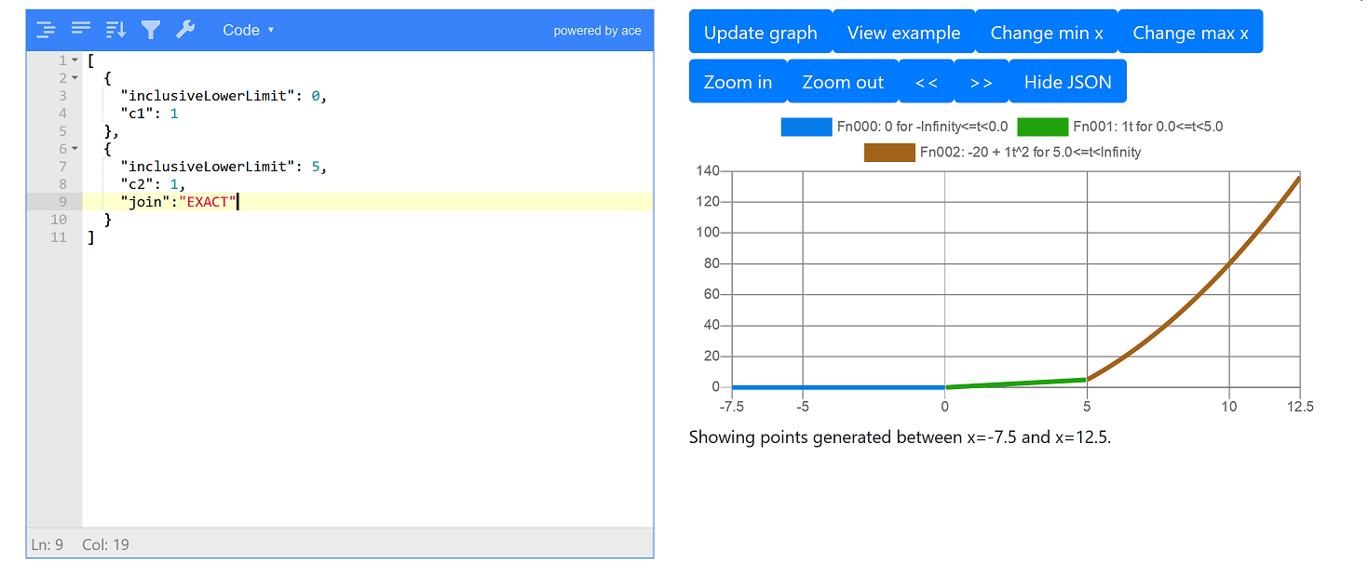Click the compact JSON icon
The image size is (1368, 578).
pyautogui.click(x=81, y=30)
